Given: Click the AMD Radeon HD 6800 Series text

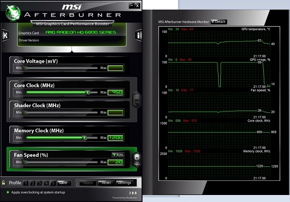Looking at the screenshot, I should (81, 33).
